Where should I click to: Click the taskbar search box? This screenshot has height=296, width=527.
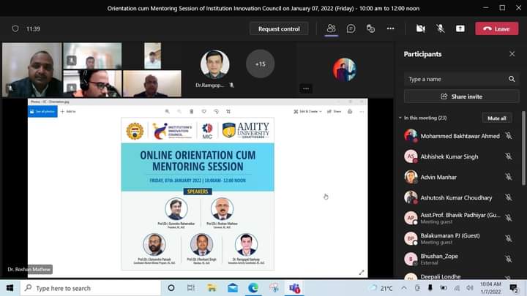click(91, 288)
